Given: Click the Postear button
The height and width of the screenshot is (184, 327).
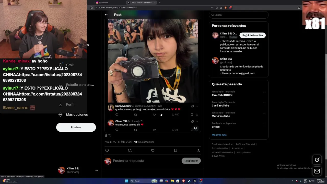Looking at the screenshot, I should 76,127.
